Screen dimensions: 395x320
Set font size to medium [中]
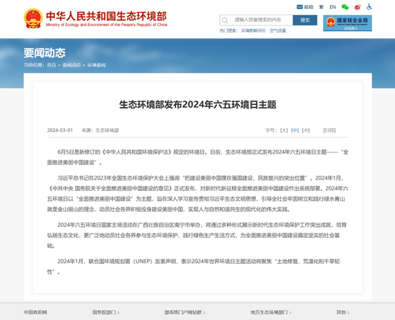point(295,130)
